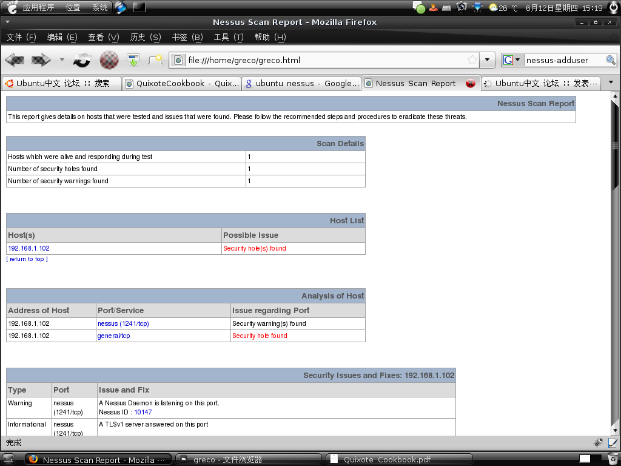Open the 工具 (T) menu
Viewport: 621px width, 466px height.
(229, 37)
